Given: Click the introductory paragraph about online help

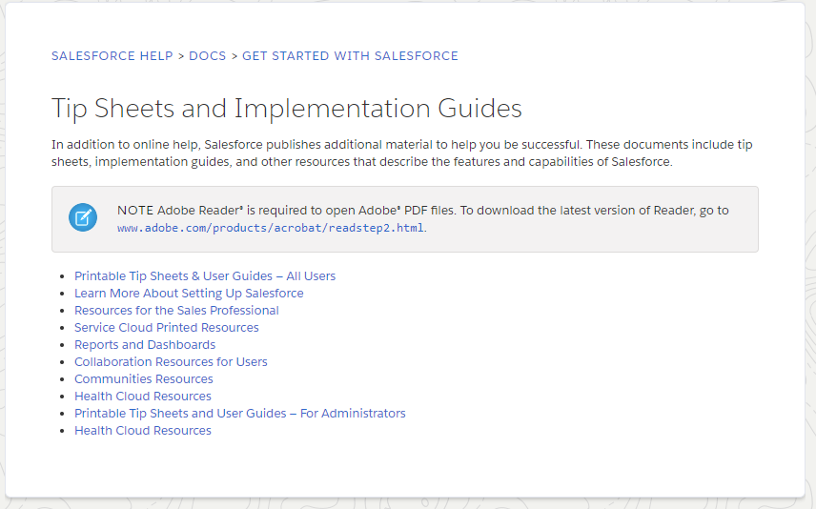Looking at the screenshot, I should point(401,153).
